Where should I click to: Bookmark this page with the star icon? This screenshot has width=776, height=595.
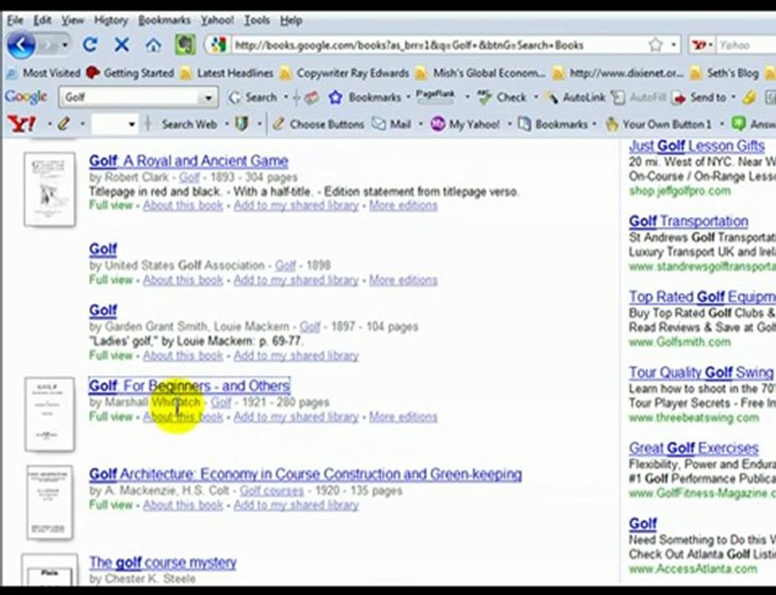(x=655, y=45)
